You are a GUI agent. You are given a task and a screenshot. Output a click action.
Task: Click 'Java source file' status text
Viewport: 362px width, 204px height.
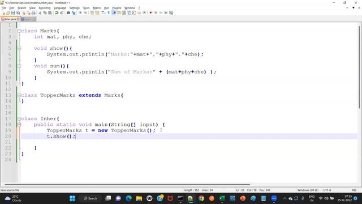pos(10,190)
